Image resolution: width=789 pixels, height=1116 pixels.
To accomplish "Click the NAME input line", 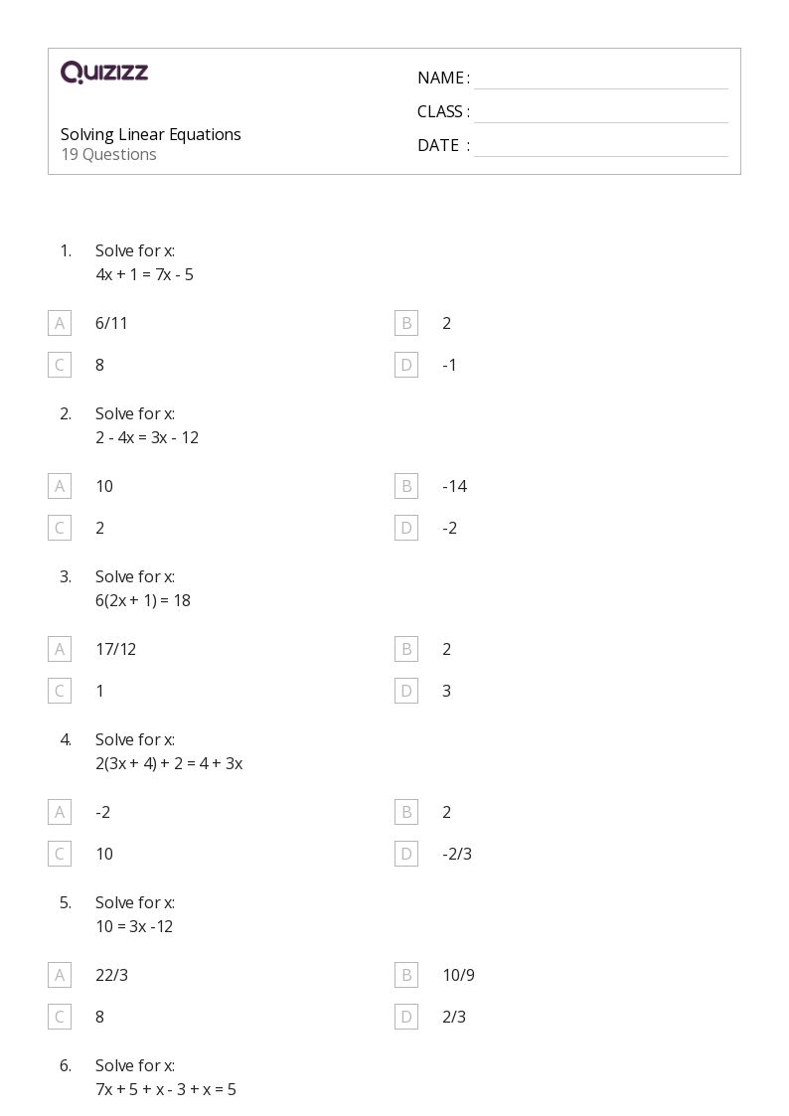I will tap(600, 80).
